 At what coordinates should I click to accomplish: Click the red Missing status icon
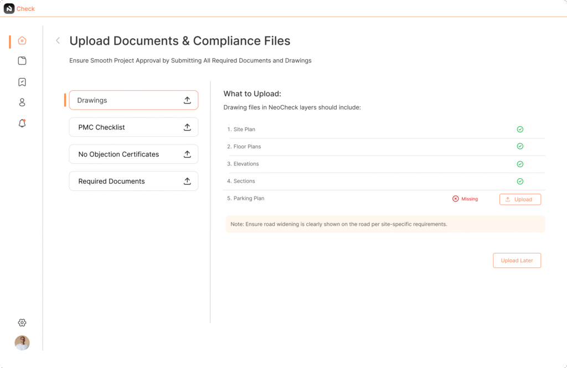[456, 199]
